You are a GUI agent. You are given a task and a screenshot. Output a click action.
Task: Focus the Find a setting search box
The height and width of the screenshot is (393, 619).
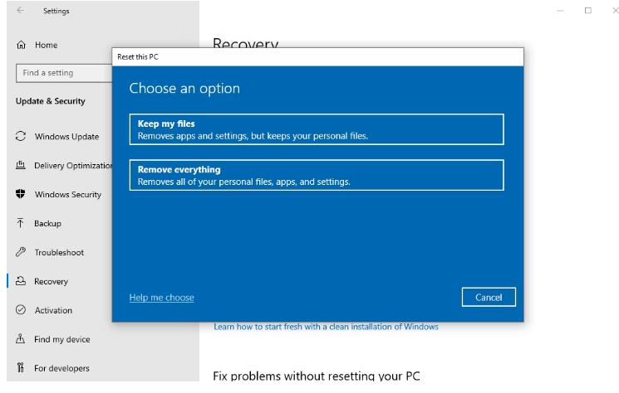coord(64,73)
